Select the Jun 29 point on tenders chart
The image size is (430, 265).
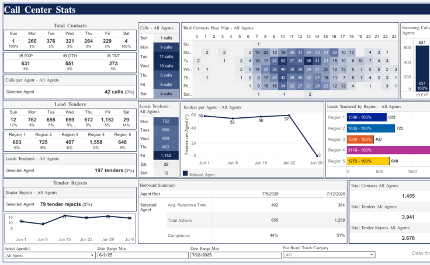[317, 156]
